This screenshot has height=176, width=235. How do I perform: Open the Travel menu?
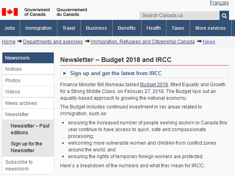tap(69, 28)
